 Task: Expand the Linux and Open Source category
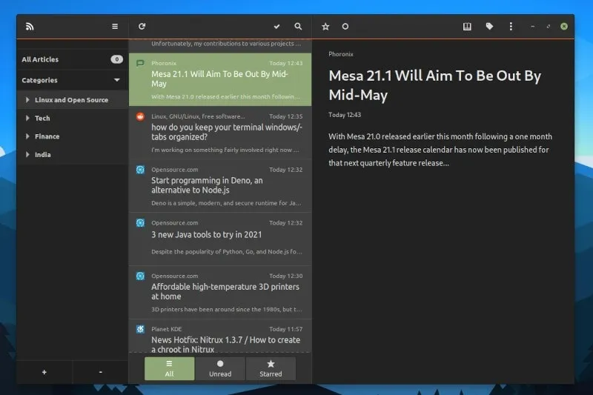click(x=28, y=100)
